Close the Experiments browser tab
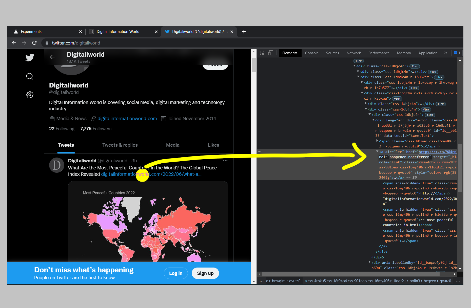471x308 pixels. (81, 32)
